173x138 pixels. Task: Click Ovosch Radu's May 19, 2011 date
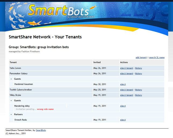[100, 120]
